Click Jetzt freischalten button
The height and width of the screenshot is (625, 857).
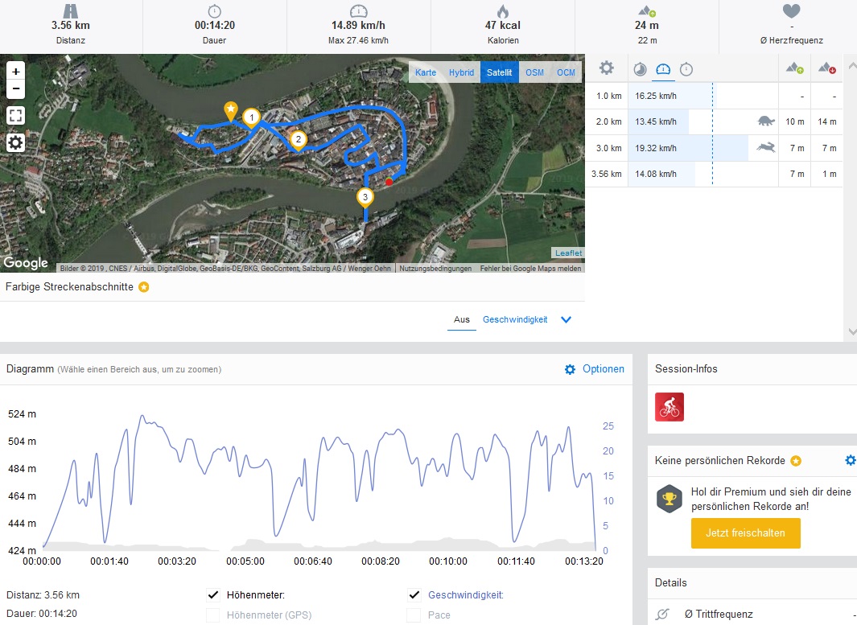coord(745,532)
